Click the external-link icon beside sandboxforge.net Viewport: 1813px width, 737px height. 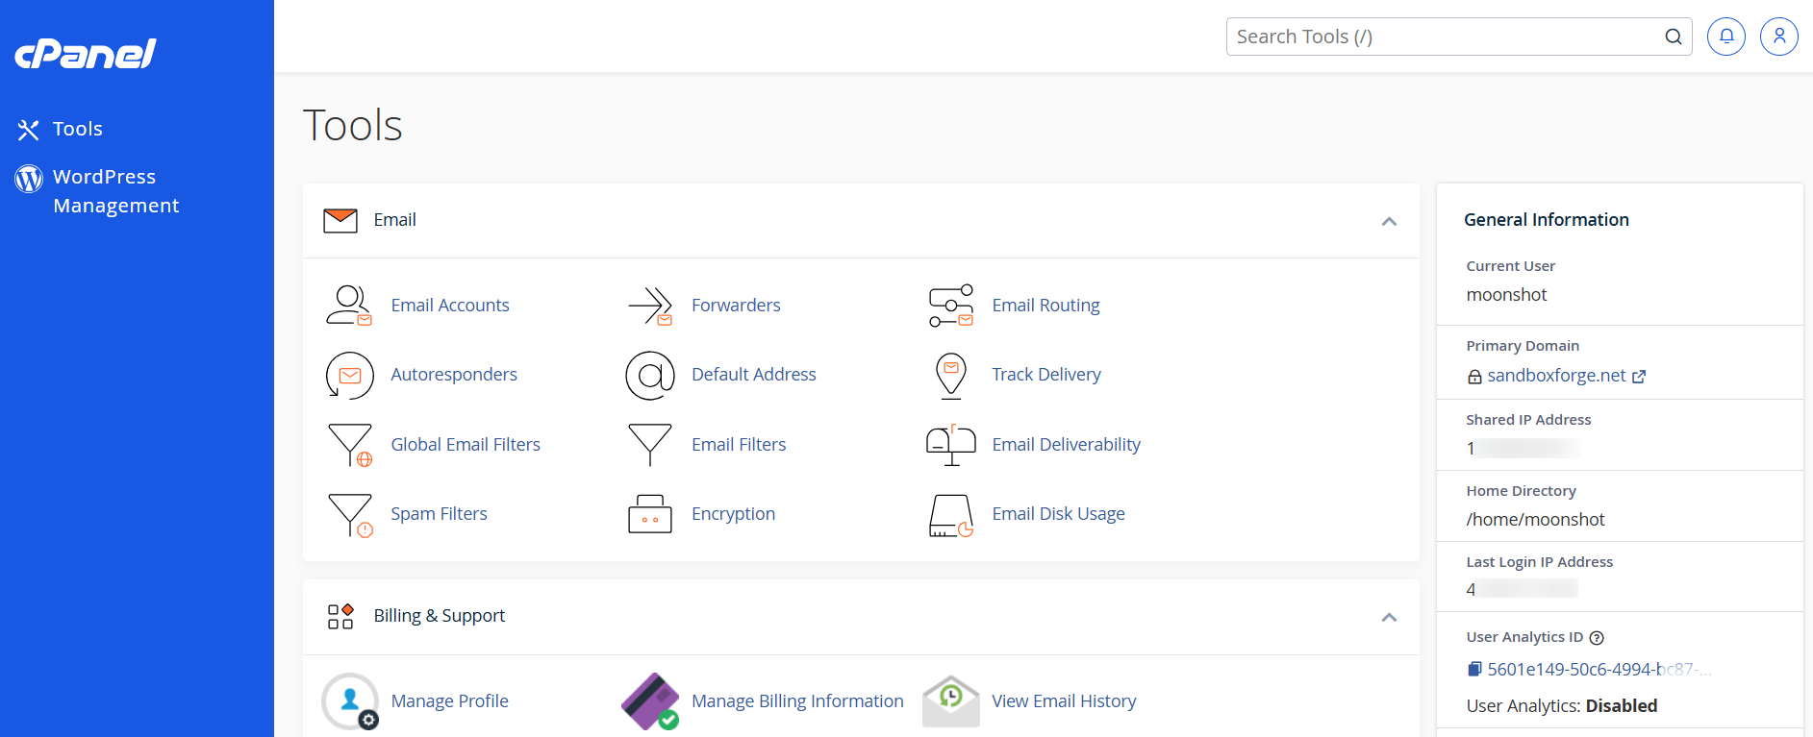[1639, 377]
